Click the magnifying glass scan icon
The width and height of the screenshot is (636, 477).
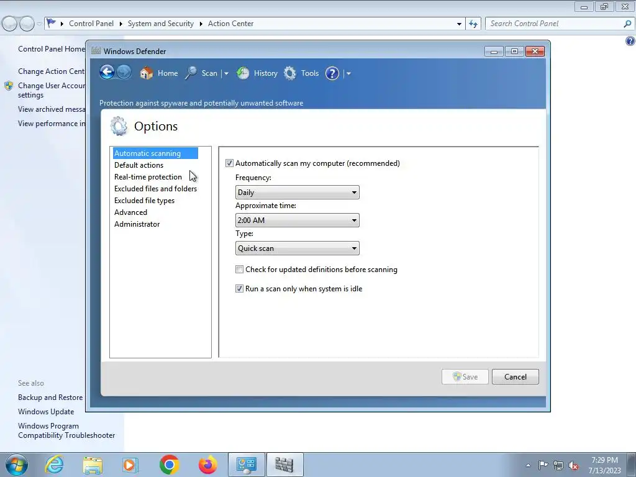pos(191,73)
